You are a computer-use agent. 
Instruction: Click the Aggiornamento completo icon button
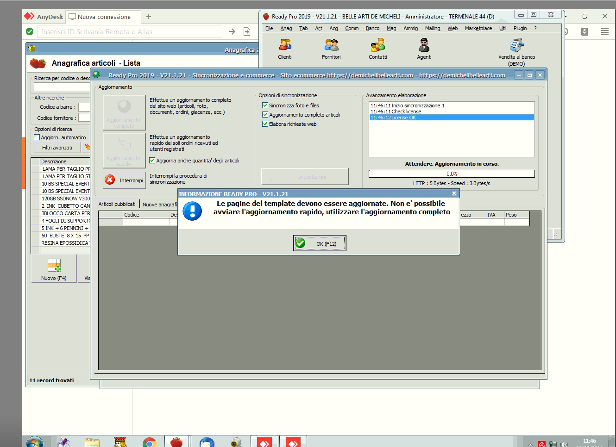(x=124, y=112)
